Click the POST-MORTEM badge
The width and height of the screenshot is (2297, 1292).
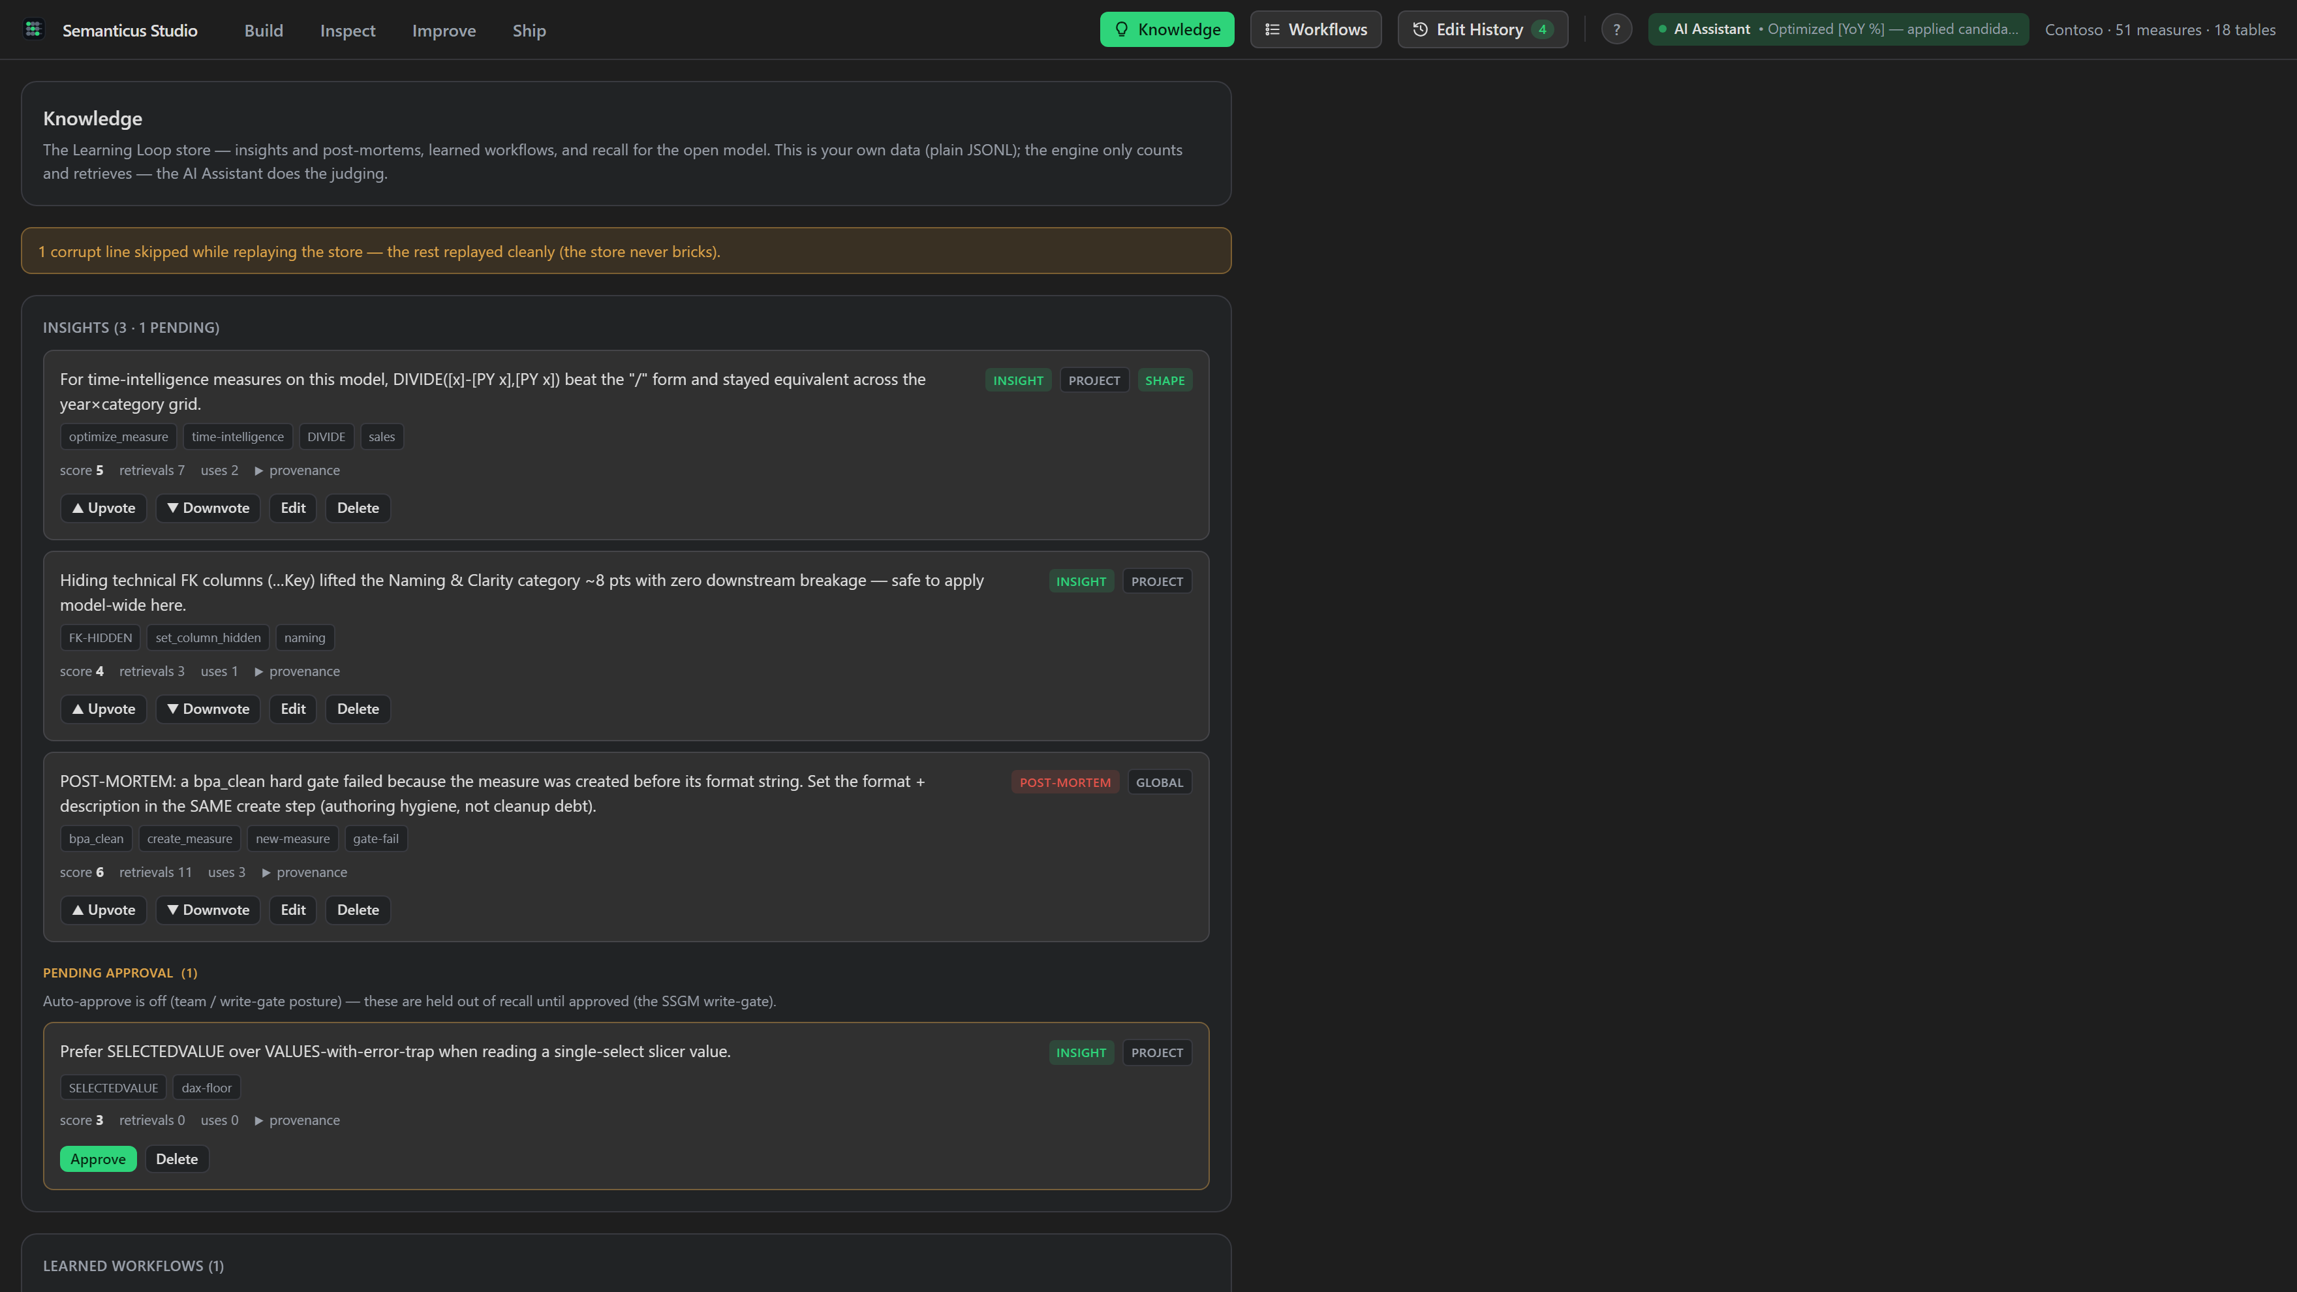pos(1065,782)
